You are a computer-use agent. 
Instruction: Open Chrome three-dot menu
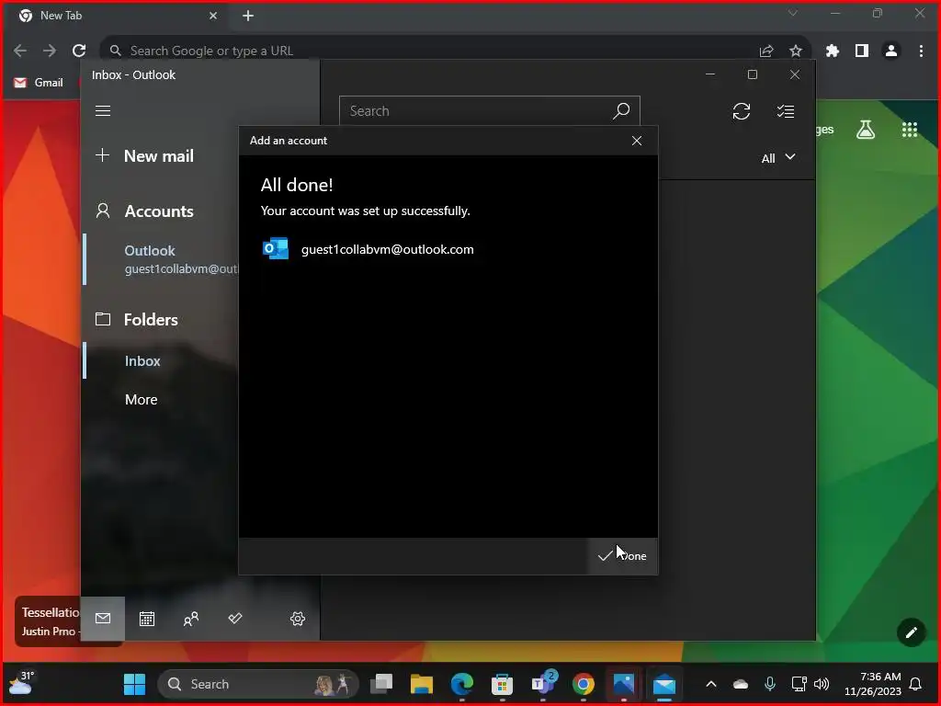[921, 51]
